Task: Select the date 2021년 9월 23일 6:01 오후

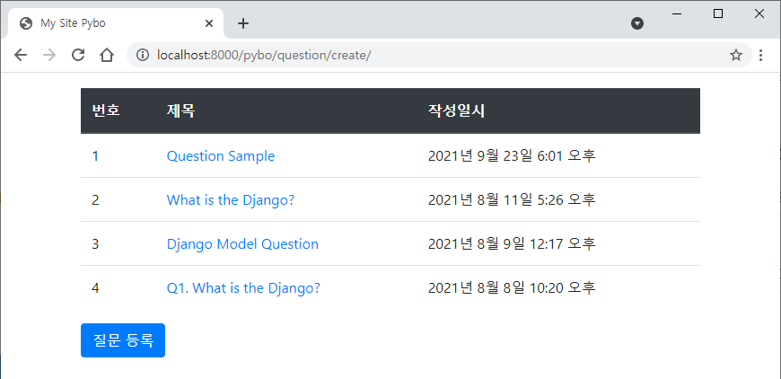Action: [x=512, y=156]
